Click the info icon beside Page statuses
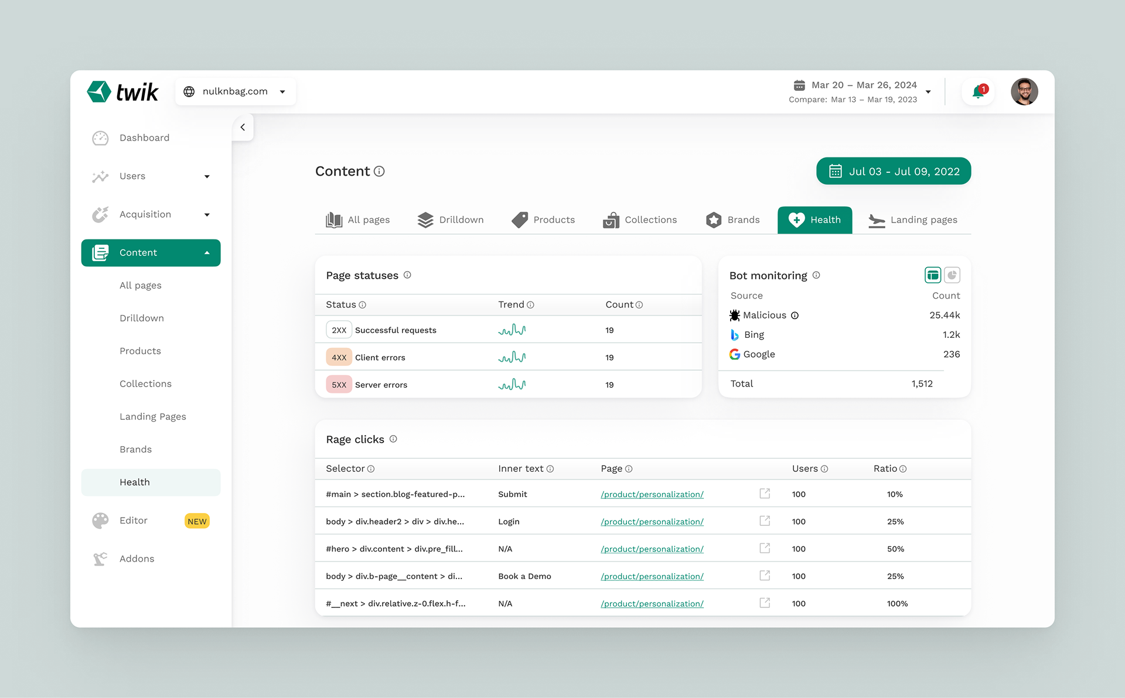Screen dimensions: 1125x698 [x=407, y=275]
